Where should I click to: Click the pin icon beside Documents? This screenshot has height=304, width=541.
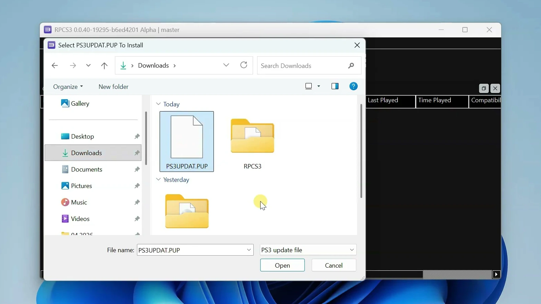click(137, 169)
